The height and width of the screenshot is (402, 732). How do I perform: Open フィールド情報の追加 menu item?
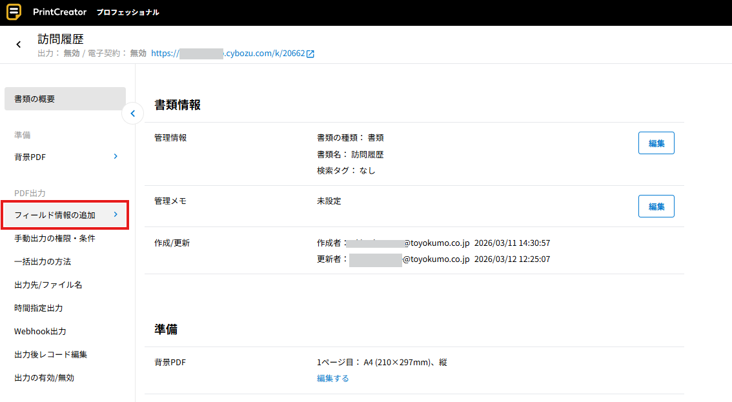pyautogui.click(x=55, y=215)
